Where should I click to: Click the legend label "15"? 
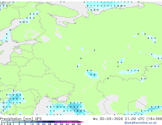point(38,124)
